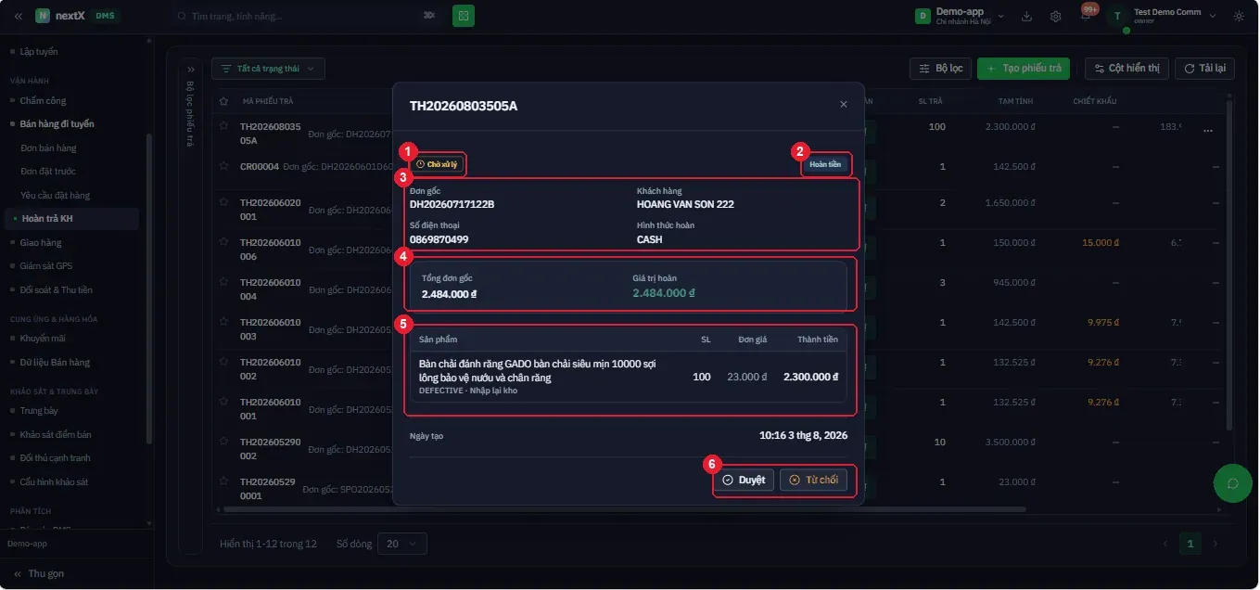This screenshot has height=590, width=1260.
Task: Go to the previous page arrow
Action: pyautogui.click(x=1166, y=544)
